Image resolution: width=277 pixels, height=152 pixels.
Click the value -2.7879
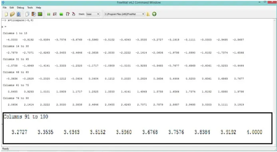tap(12, 53)
